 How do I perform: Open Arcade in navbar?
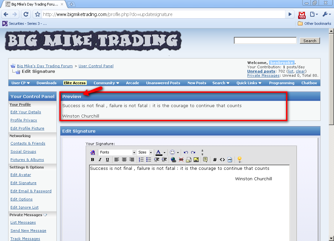[x=132, y=83]
